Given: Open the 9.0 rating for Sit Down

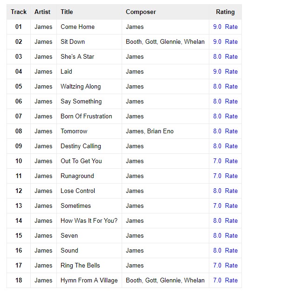Looking at the screenshot, I should [x=217, y=41].
